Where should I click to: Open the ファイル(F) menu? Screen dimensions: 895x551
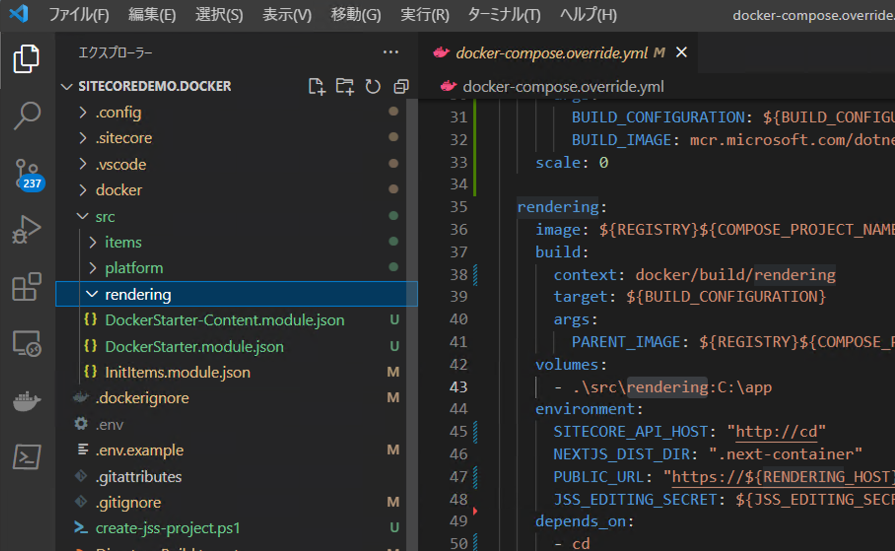coord(79,15)
